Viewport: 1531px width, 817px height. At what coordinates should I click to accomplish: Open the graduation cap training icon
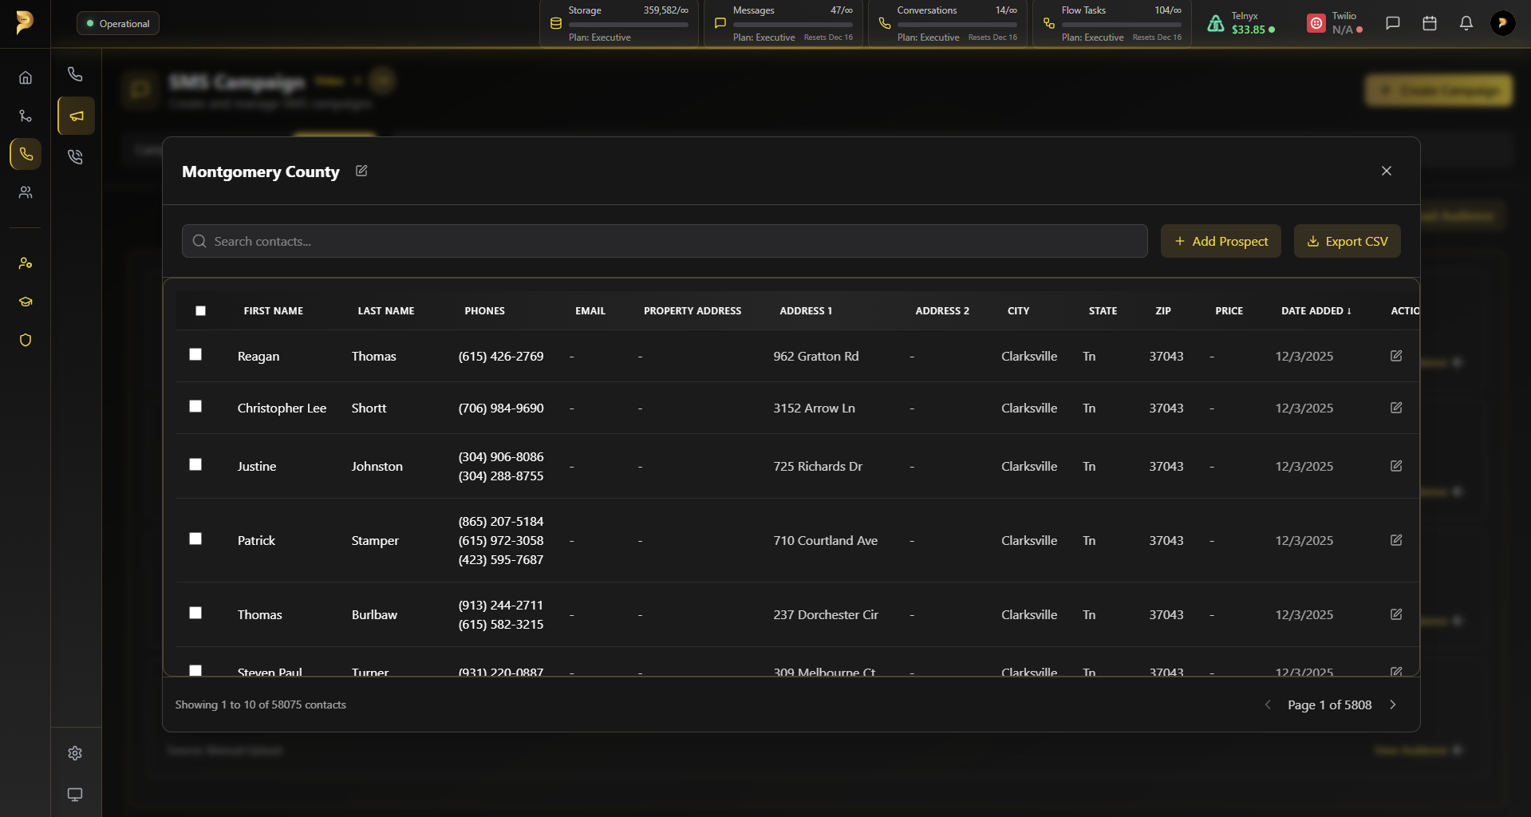pos(26,302)
